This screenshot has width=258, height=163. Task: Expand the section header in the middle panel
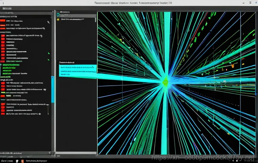pos(67,63)
